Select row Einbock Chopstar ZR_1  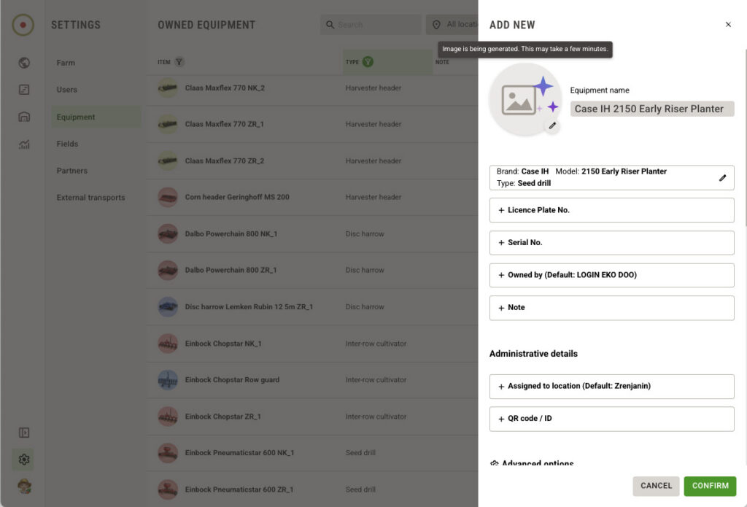pyautogui.click(x=312, y=417)
